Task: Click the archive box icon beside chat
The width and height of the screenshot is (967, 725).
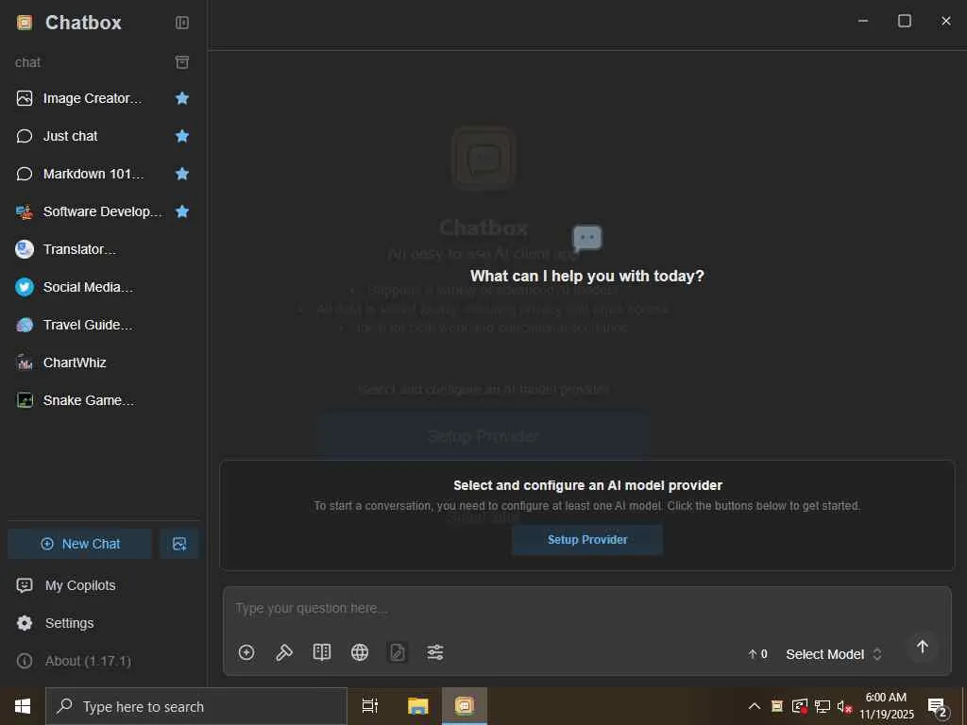Action: tap(182, 62)
